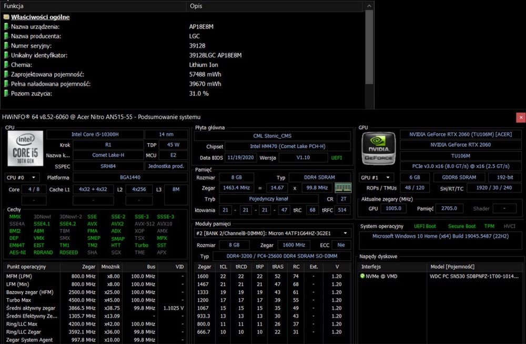
Task: Select the 1600 memory timing row
Action: click(272, 276)
